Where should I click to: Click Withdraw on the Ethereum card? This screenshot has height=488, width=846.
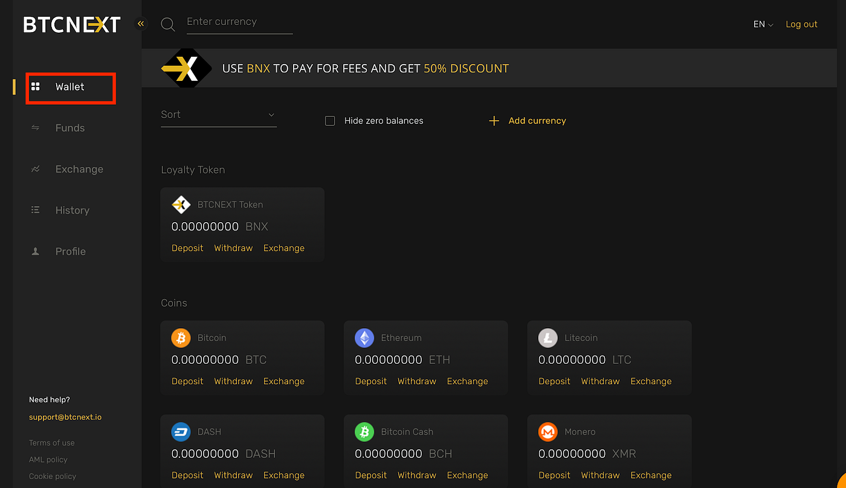click(417, 381)
